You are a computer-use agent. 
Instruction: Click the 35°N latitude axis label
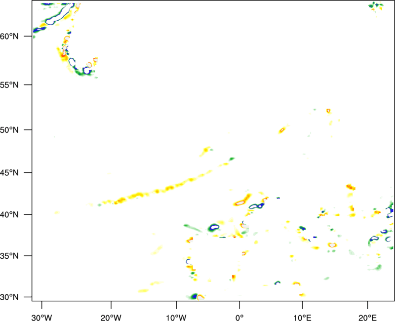9,256
